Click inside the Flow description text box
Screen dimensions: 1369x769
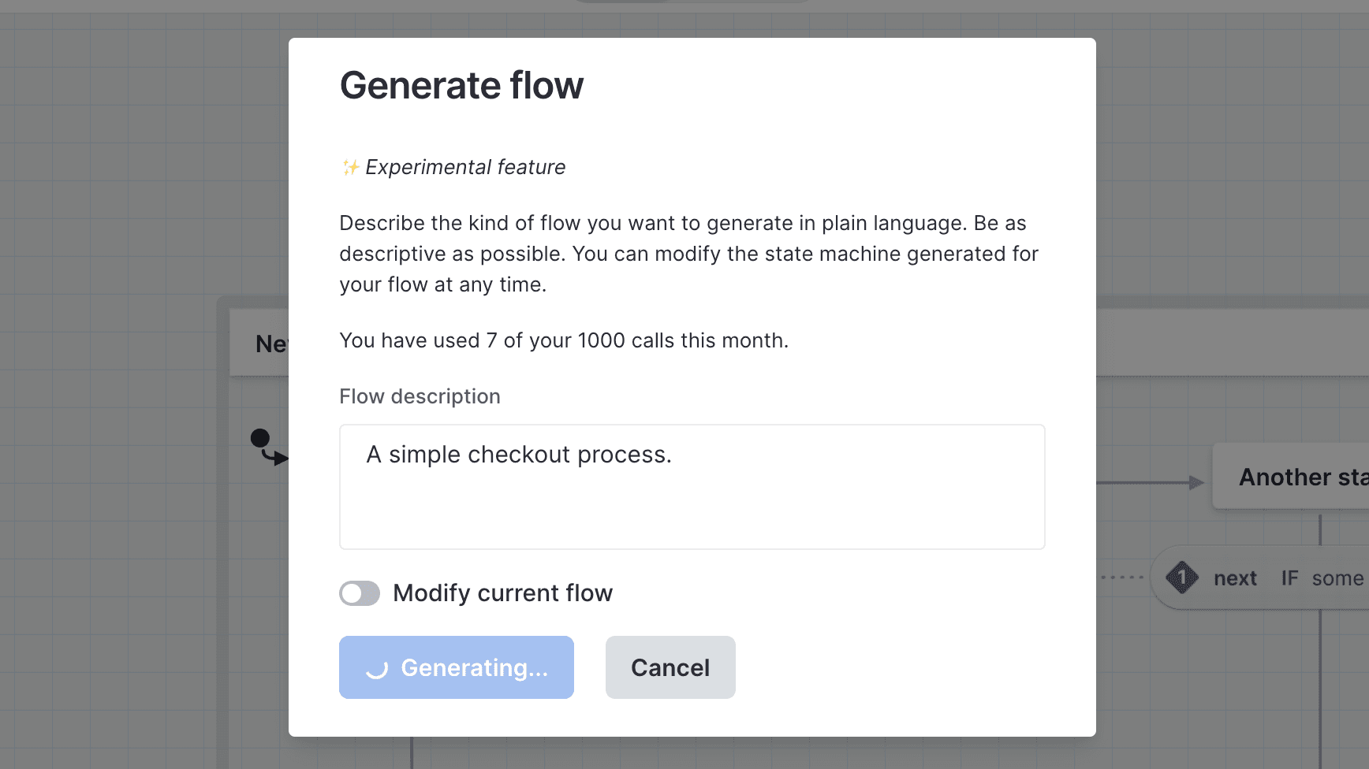pos(692,487)
